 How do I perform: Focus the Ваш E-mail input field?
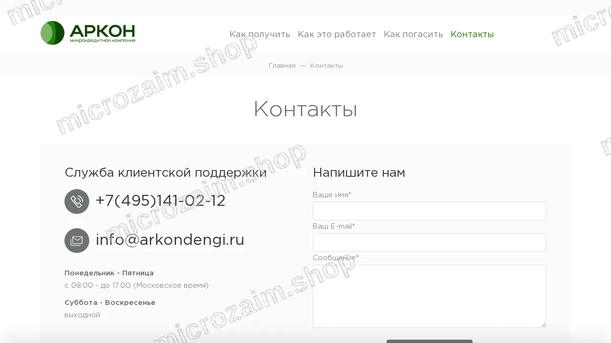(430, 242)
